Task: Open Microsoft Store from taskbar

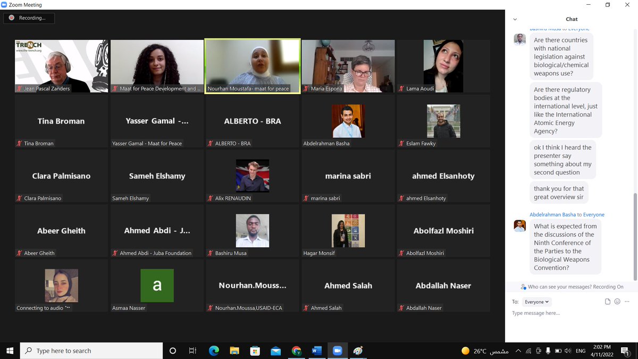Action: pyautogui.click(x=255, y=350)
